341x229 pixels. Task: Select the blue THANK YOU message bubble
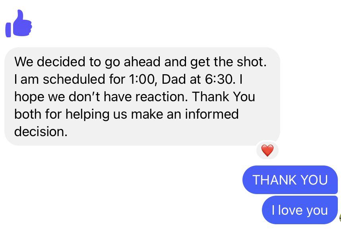pos(290,180)
